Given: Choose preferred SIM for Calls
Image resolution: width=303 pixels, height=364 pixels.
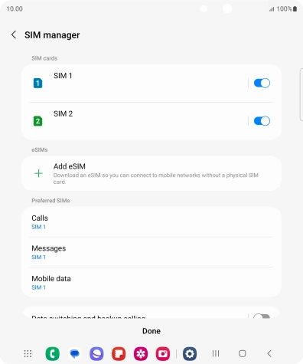Looking at the screenshot, I should pos(151,222).
